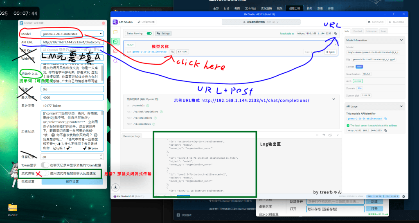Toggle local server reachable checkbox
This screenshot has height=223, width=419.
tap(348, 126)
